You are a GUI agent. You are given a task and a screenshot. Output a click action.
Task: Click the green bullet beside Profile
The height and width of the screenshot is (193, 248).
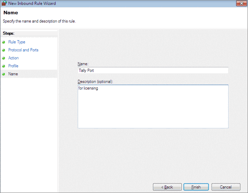[x=4, y=66]
